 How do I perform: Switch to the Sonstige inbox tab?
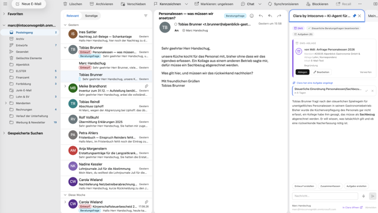point(91,16)
